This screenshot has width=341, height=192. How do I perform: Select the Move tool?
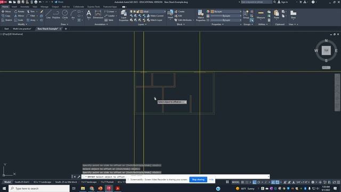pyautogui.click(x=6, y=12)
